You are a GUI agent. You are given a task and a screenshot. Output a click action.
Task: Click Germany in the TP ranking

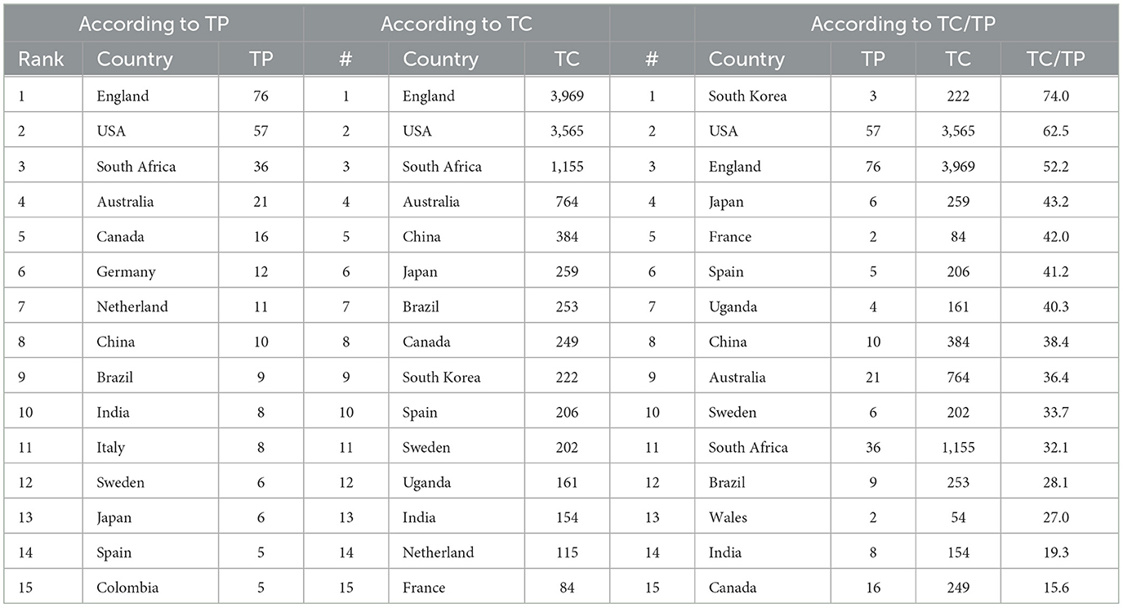[126, 272]
